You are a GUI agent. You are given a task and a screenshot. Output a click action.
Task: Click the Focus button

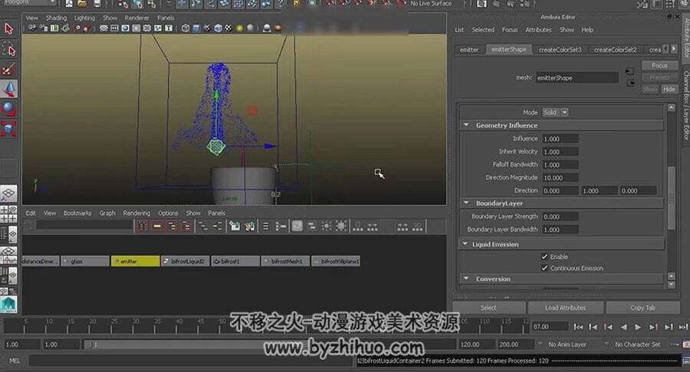659,65
